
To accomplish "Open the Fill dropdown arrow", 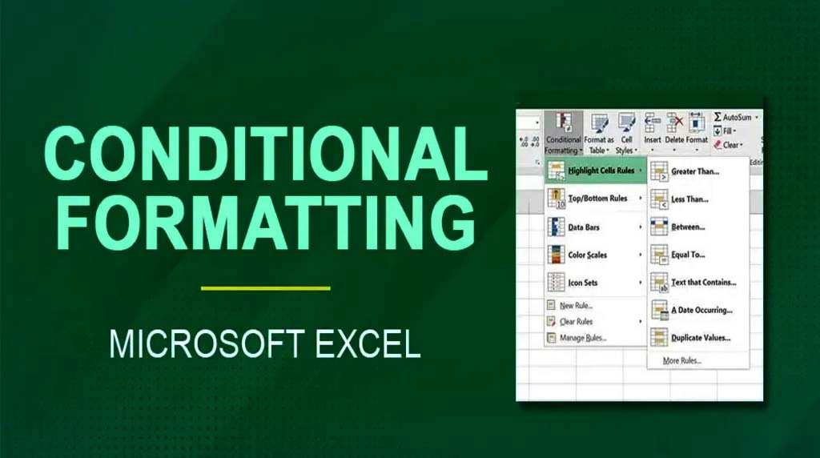I will click(734, 131).
